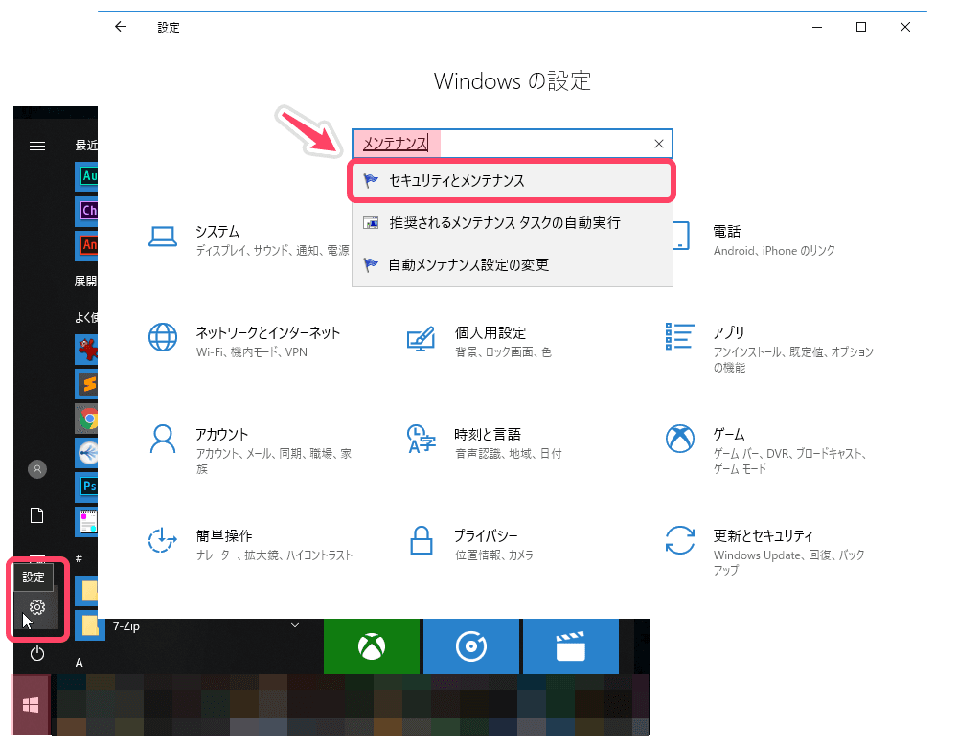
Task: Open the 個人用設定 personalization category
Action: (x=479, y=342)
